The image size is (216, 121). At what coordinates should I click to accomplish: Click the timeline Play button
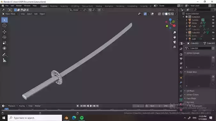coord(91,106)
